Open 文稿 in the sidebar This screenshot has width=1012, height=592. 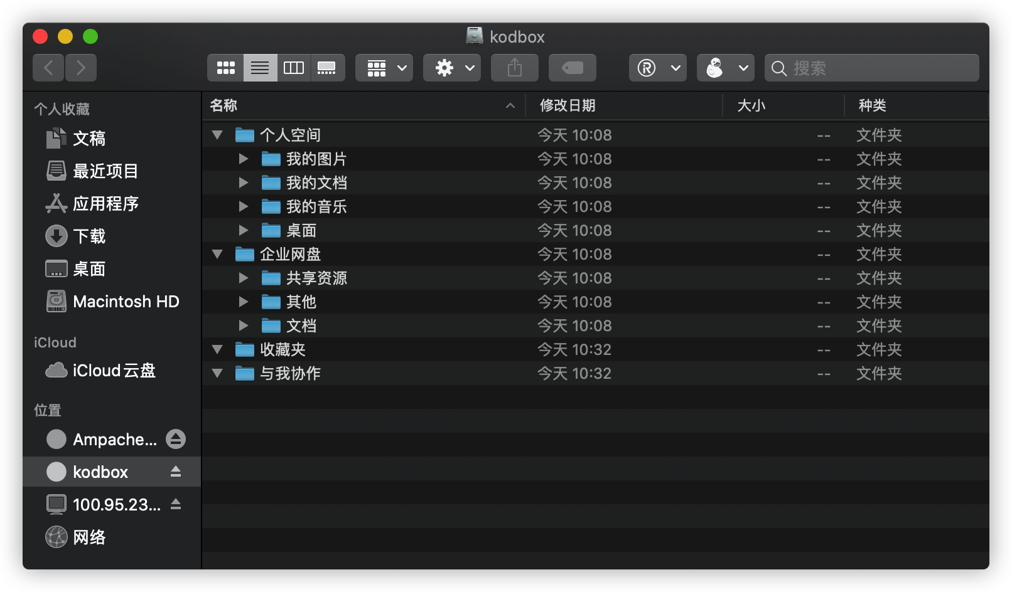pos(112,138)
